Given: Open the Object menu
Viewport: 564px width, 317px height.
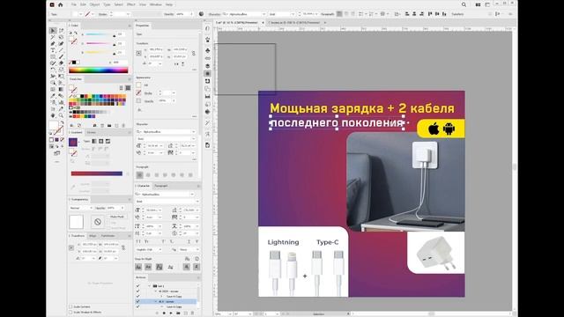Looking at the screenshot, I should [x=94, y=4].
